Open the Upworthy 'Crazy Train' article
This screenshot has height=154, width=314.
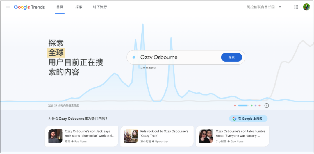157,136
